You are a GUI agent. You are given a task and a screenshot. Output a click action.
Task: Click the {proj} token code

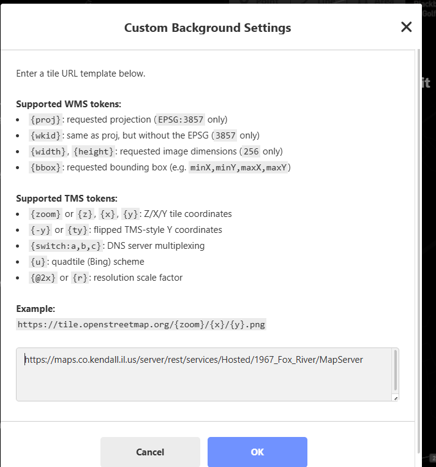[45, 120]
